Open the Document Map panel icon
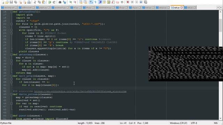223x125 pixels. tap(109, 2)
